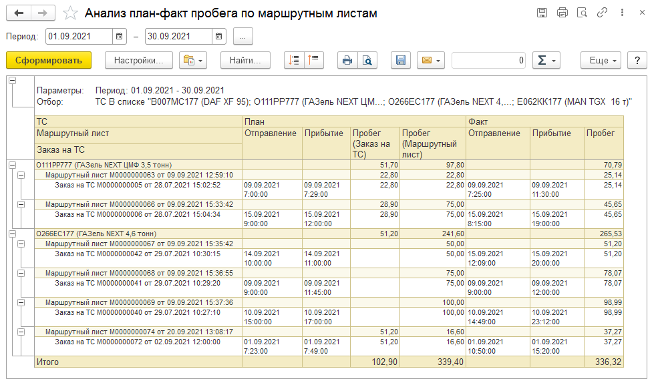Image resolution: width=660 pixels, height=385 pixels.
Task: Open the Еще menu
Action: coord(601,60)
